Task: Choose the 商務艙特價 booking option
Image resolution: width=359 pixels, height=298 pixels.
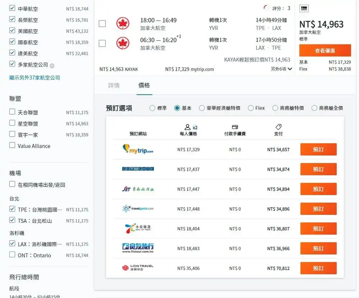Action: tap(275, 108)
